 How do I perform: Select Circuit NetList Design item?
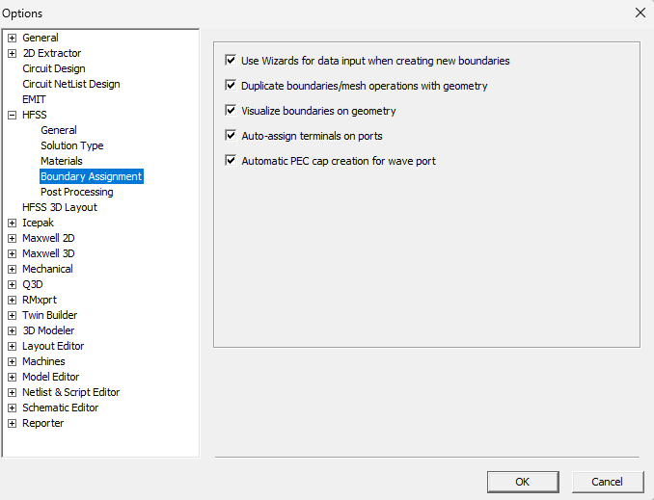70,84
